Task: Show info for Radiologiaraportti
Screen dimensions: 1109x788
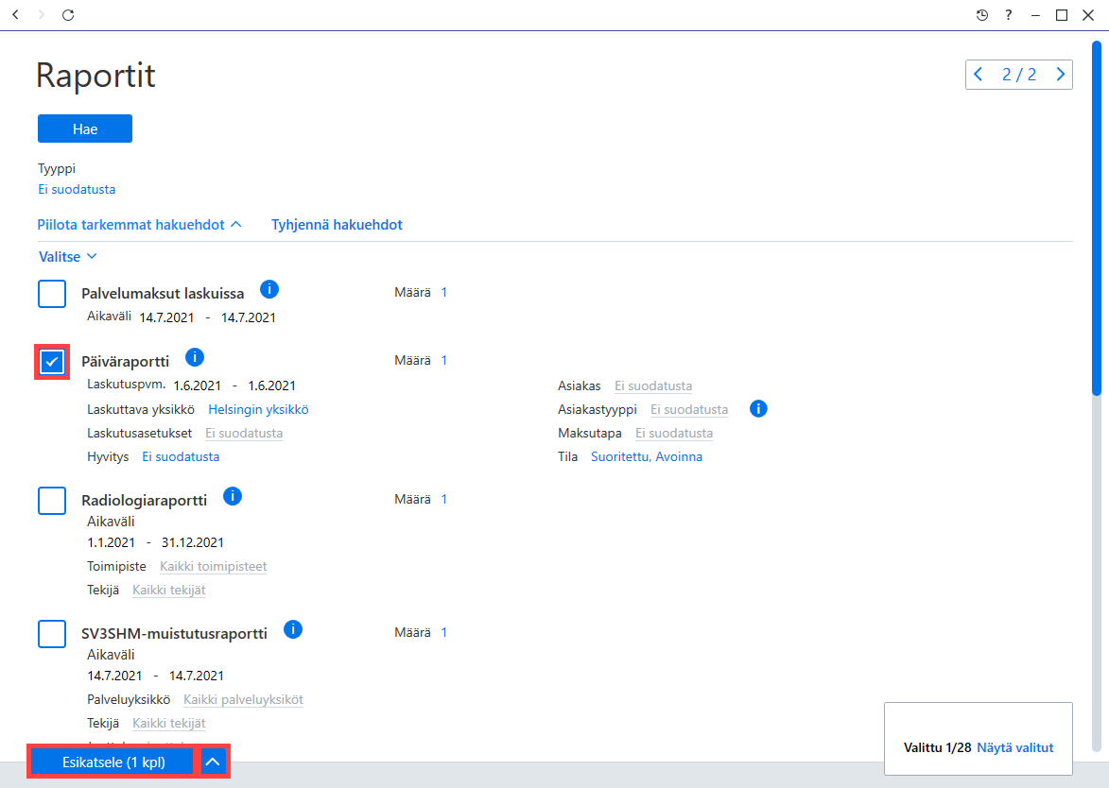Action: [x=232, y=496]
